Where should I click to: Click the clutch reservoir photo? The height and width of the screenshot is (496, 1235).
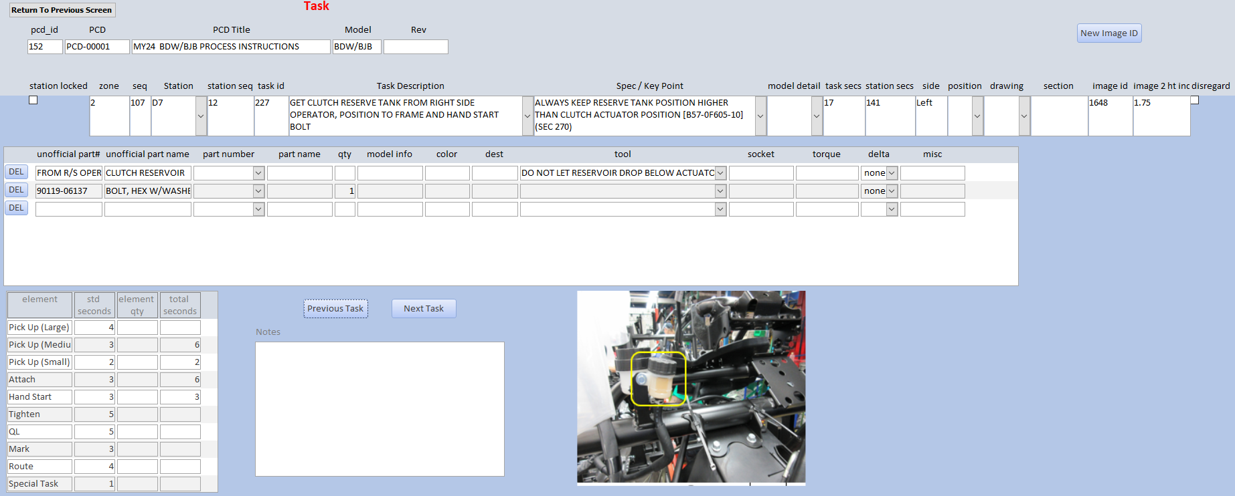(691, 387)
